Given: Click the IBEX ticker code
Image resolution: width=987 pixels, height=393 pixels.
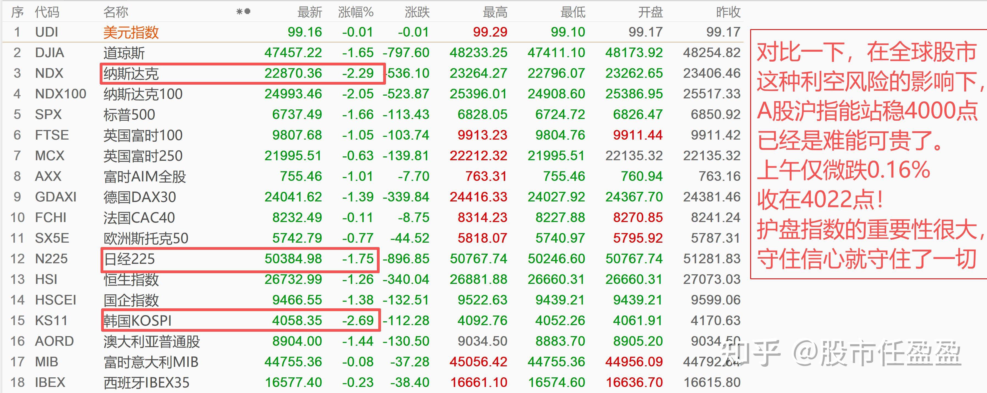Looking at the screenshot, I should tap(50, 383).
